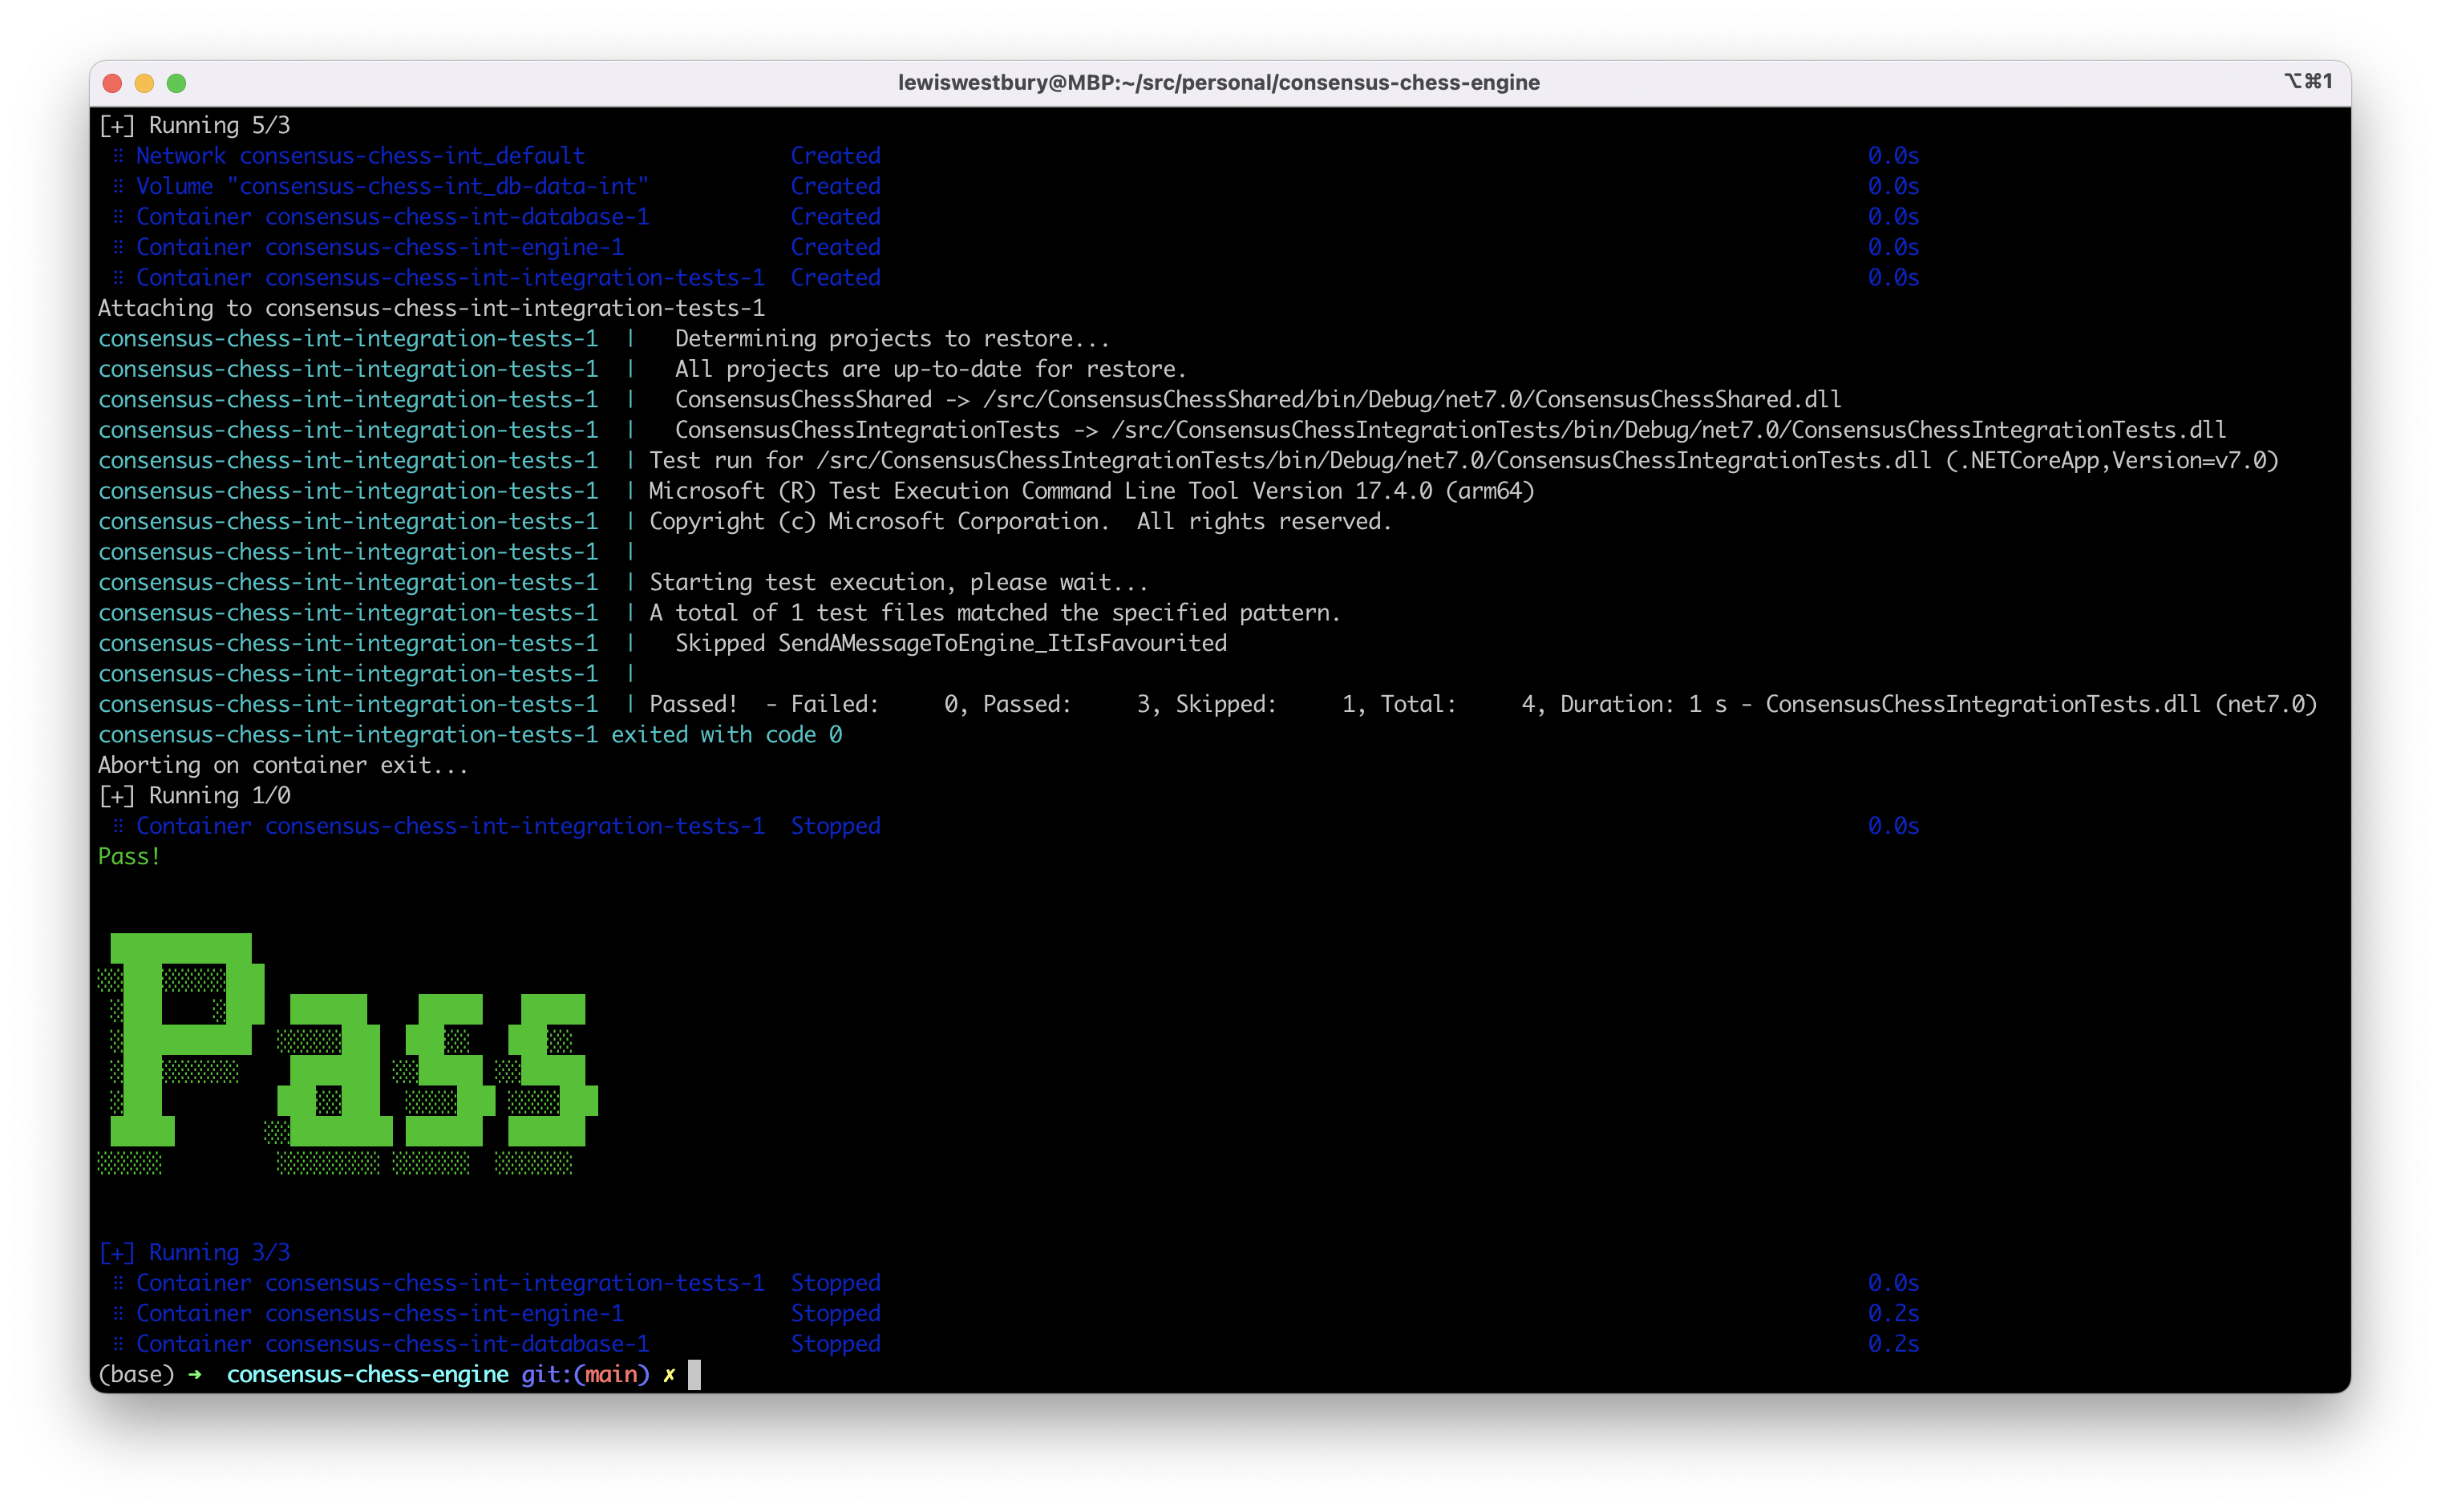Click the 'ConsensusChessIntegrationTests ->' build output line
This screenshot has width=2441, height=1512.
[x=1450, y=430]
